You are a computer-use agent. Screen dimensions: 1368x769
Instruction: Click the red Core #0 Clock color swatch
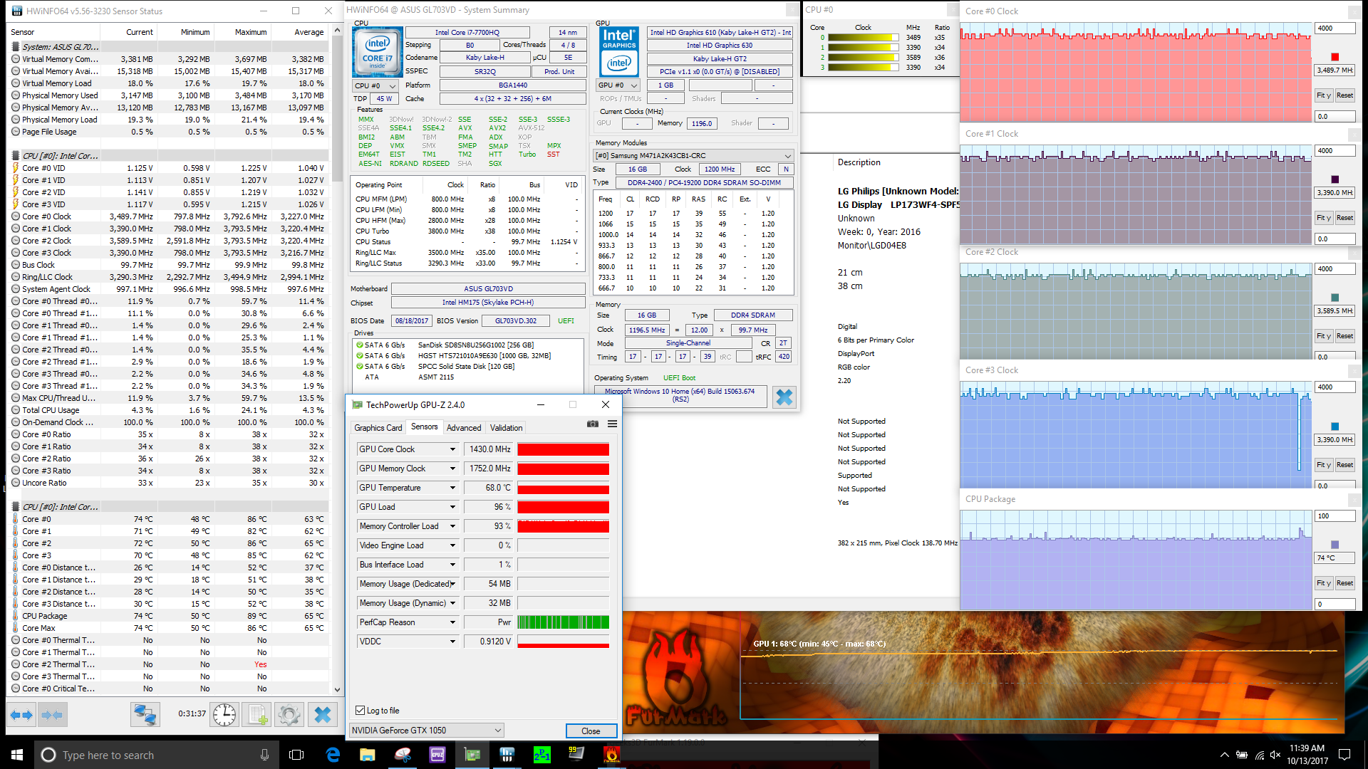point(1335,57)
